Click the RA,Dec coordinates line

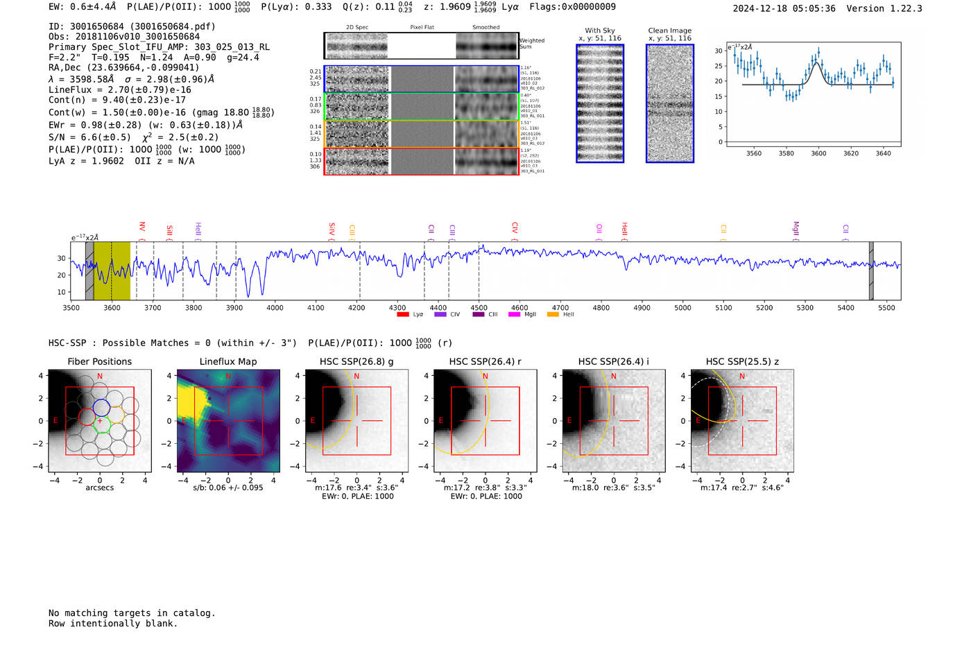pos(123,67)
